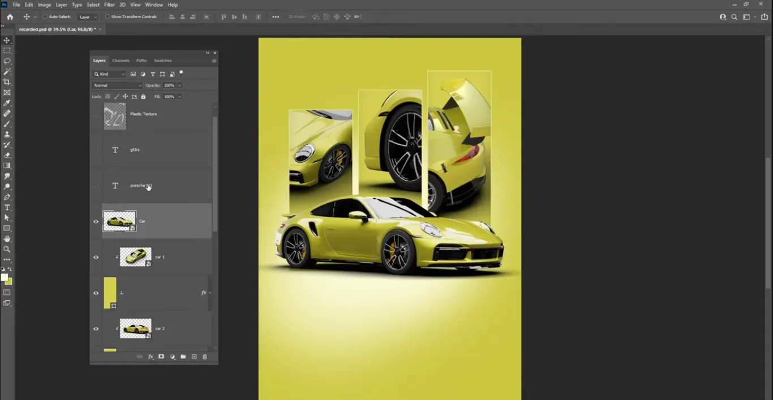Enable Show Transform Controls

[107, 16]
